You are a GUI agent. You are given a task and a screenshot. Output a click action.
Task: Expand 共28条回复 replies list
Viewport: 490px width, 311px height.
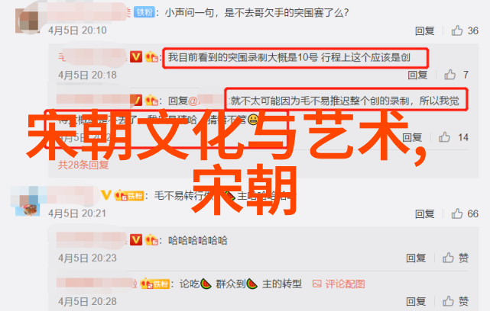(83, 165)
